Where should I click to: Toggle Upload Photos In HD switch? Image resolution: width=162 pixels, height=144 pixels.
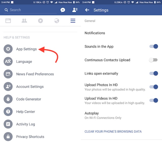[x=154, y=87]
